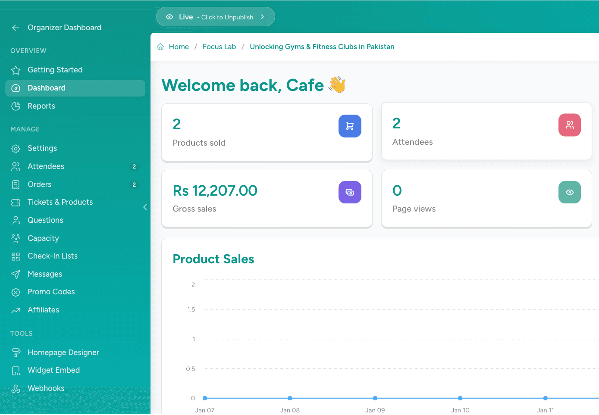Click the Jan 10 chart data point

coord(460,398)
